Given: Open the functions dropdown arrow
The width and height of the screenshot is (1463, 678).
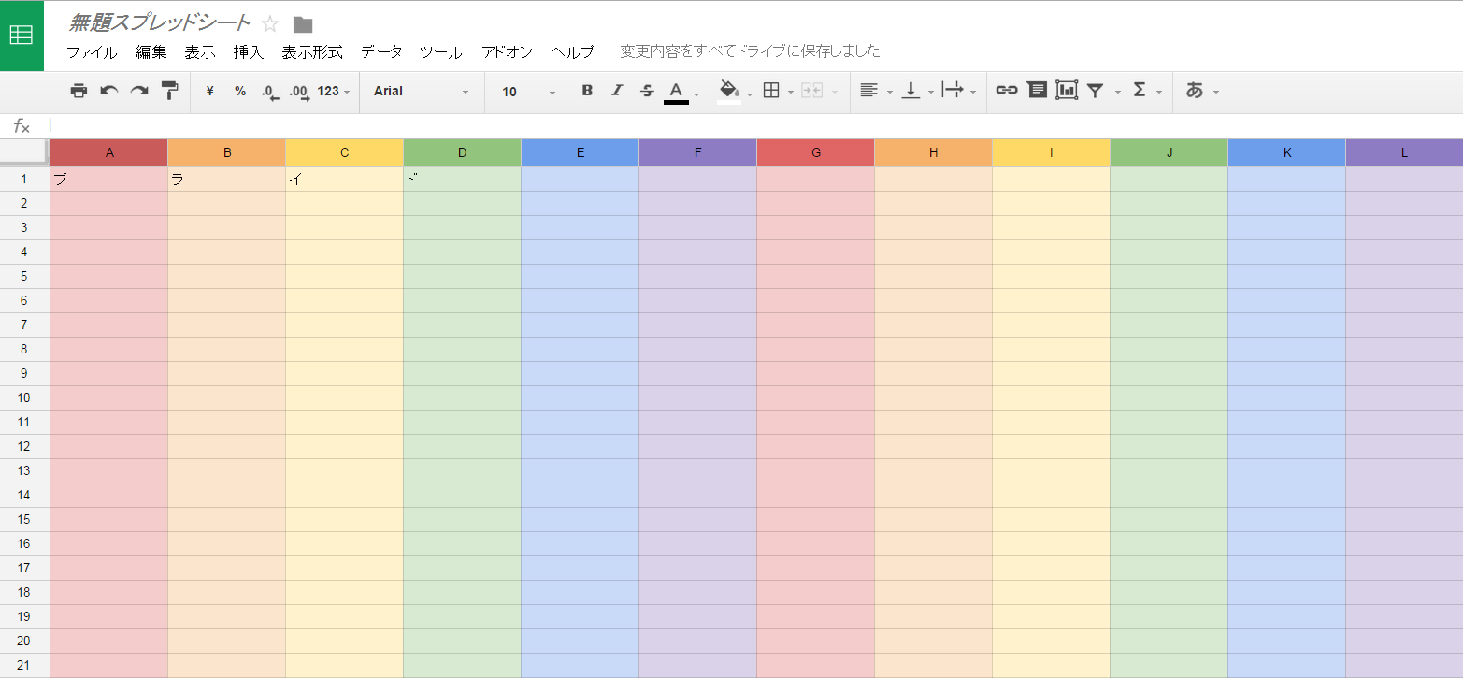Looking at the screenshot, I should (1159, 92).
